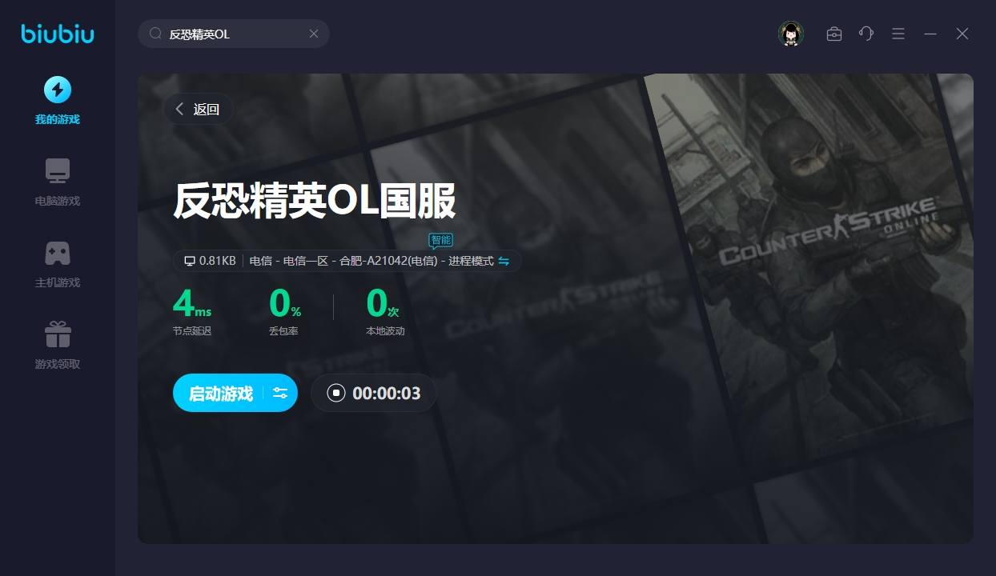This screenshot has width=996, height=576.
Task: Stop acceleration using the stop button
Action: click(x=336, y=393)
